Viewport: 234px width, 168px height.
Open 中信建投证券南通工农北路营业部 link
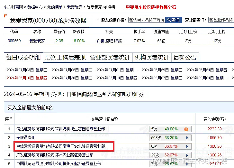click(61, 146)
